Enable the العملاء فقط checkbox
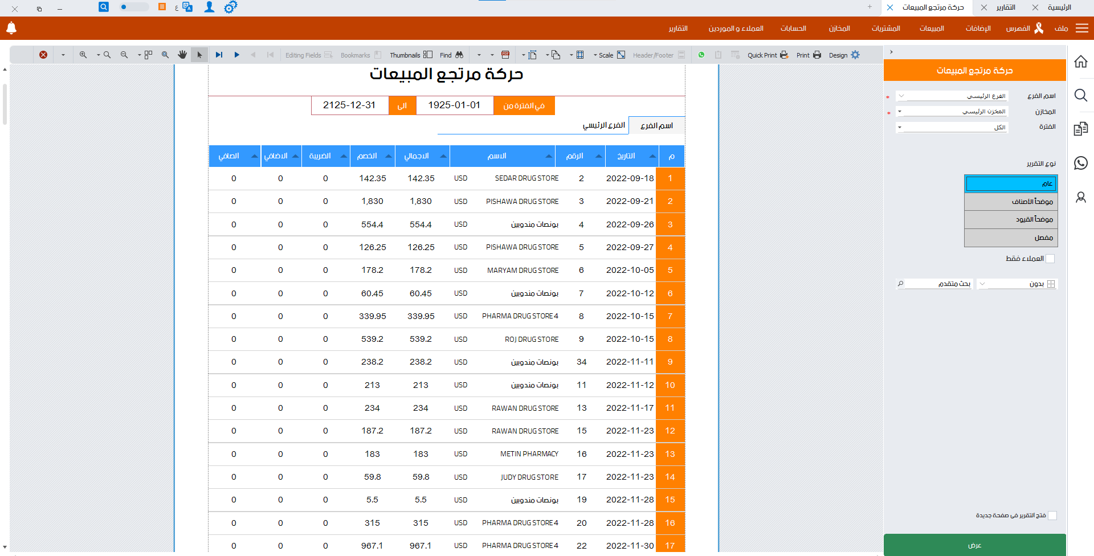 [1050, 259]
